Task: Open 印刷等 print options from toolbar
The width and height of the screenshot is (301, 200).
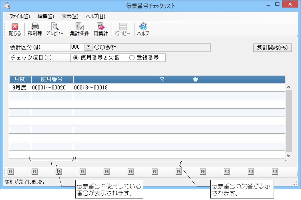Action: (35, 27)
